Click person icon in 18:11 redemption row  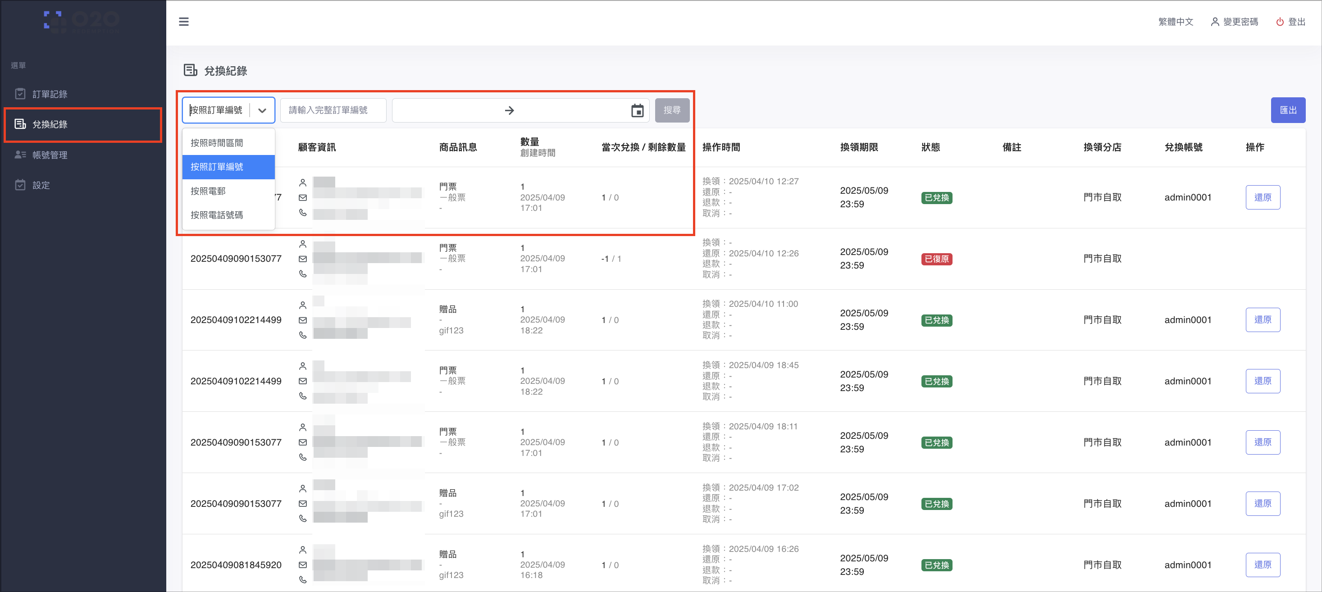pyautogui.click(x=303, y=427)
